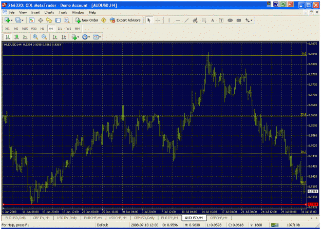The width and height of the screenshot is (321, 229).
Task: Expand the Profiles dropdown arrow
Action: (x=23, y=20)
